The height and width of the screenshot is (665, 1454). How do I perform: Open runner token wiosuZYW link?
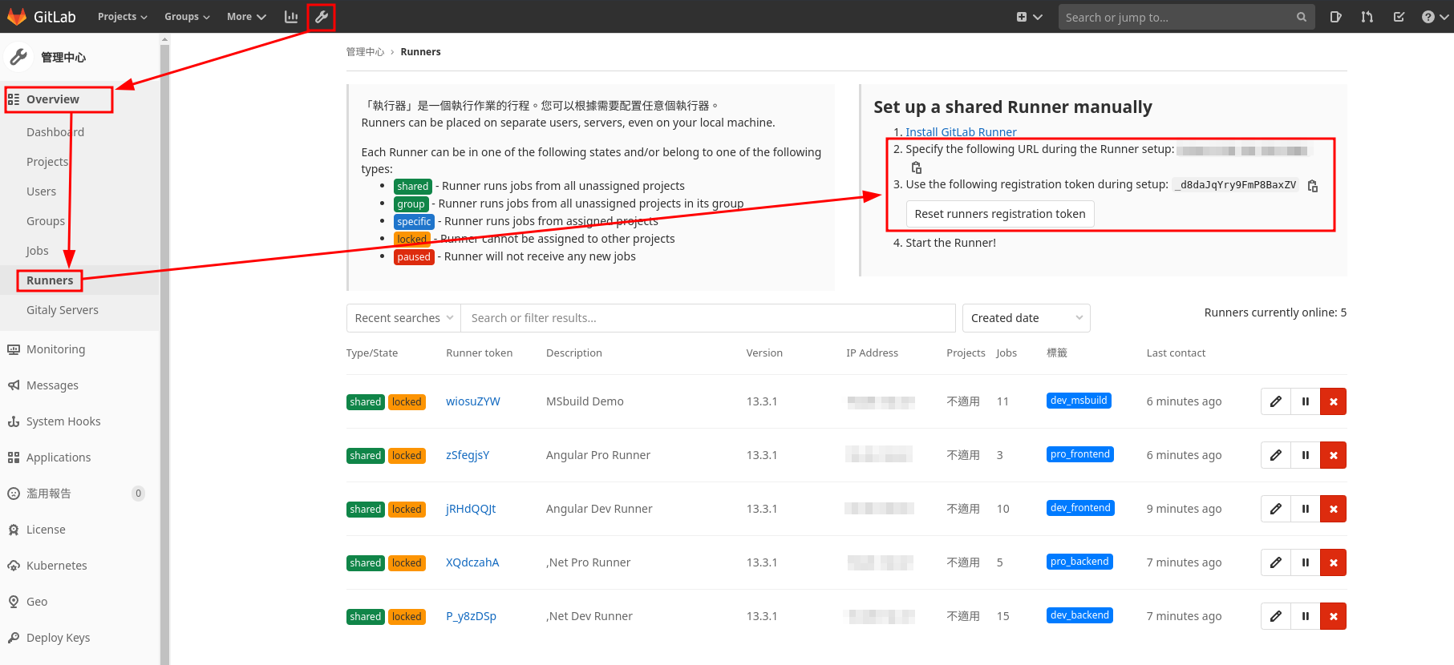click(x=473, y=401)
